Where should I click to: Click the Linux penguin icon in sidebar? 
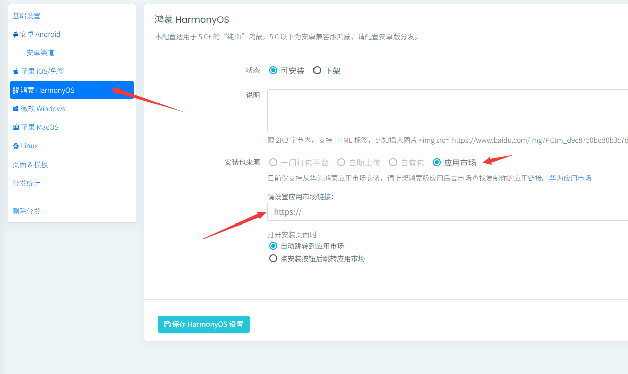16,146
